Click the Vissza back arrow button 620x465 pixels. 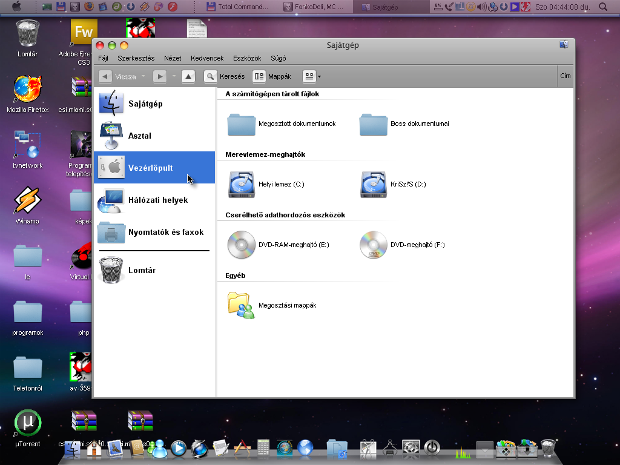tap(105, 76)
